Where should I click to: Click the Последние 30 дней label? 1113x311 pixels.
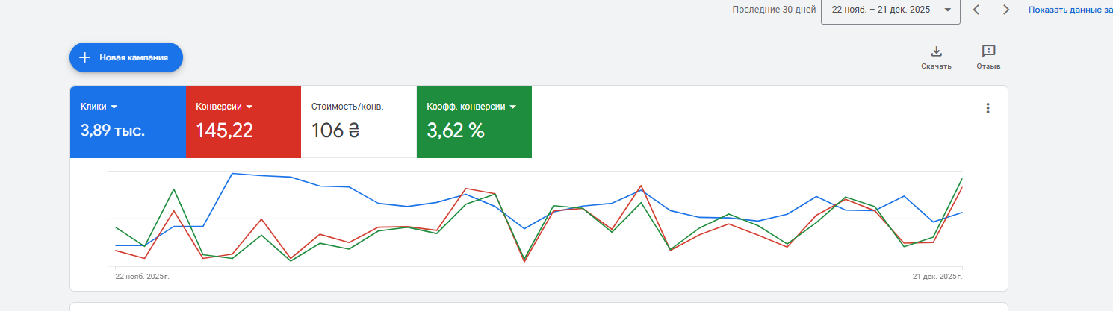(x=774, y=10)
